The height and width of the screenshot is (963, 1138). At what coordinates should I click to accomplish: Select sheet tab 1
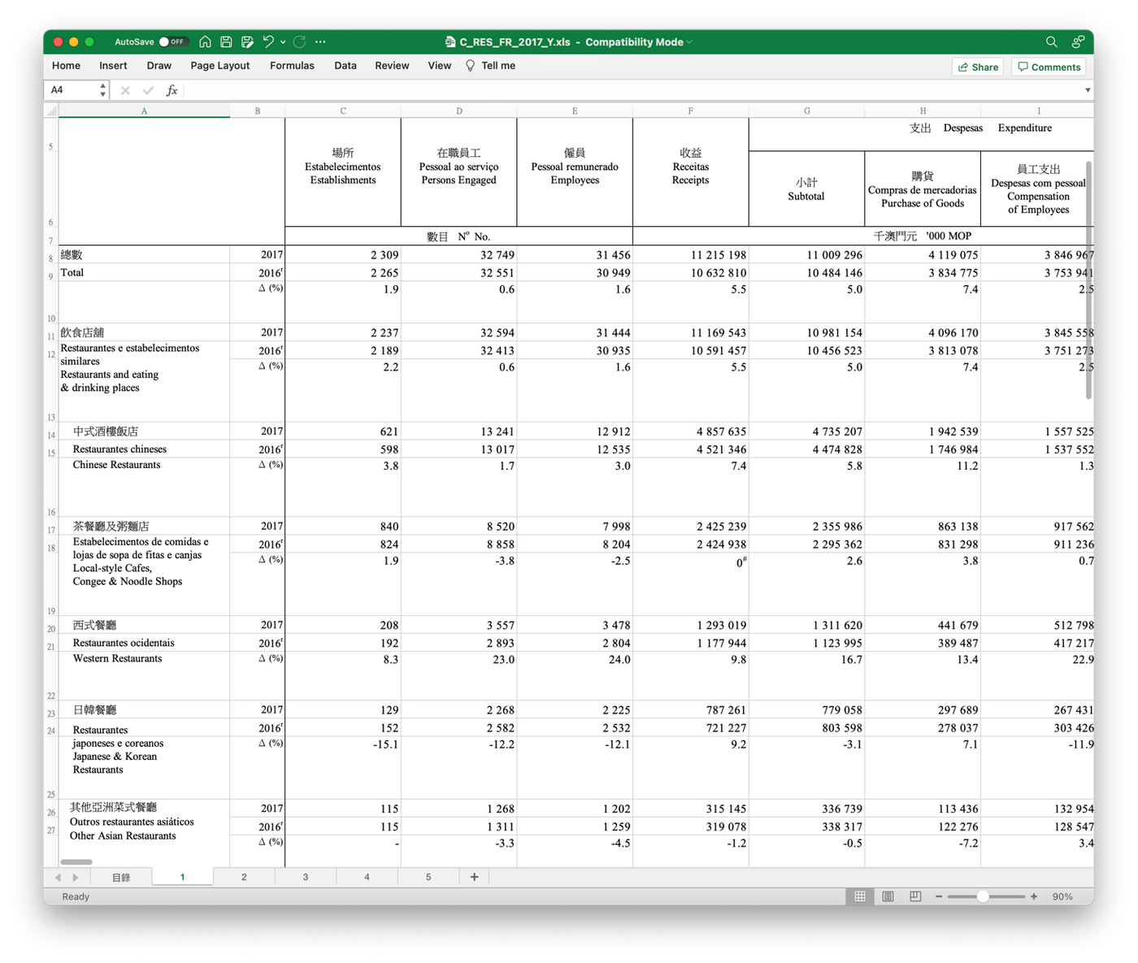[182, 877]
